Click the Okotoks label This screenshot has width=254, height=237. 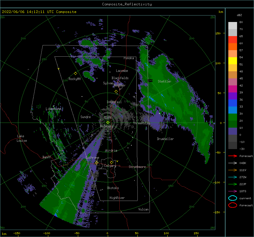[x=113, y=188]
